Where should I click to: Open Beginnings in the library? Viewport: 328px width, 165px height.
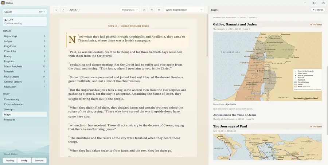[x=24, y=36]
